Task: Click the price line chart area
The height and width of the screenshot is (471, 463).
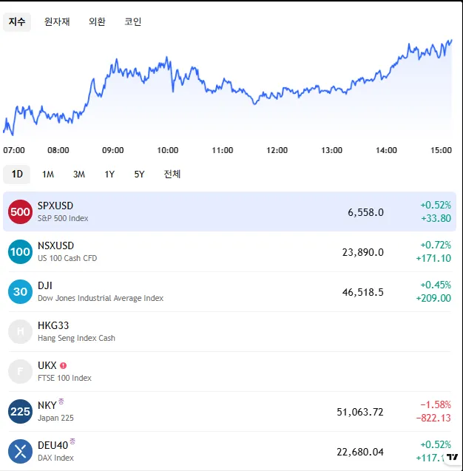Action: (x=228, y=89)
